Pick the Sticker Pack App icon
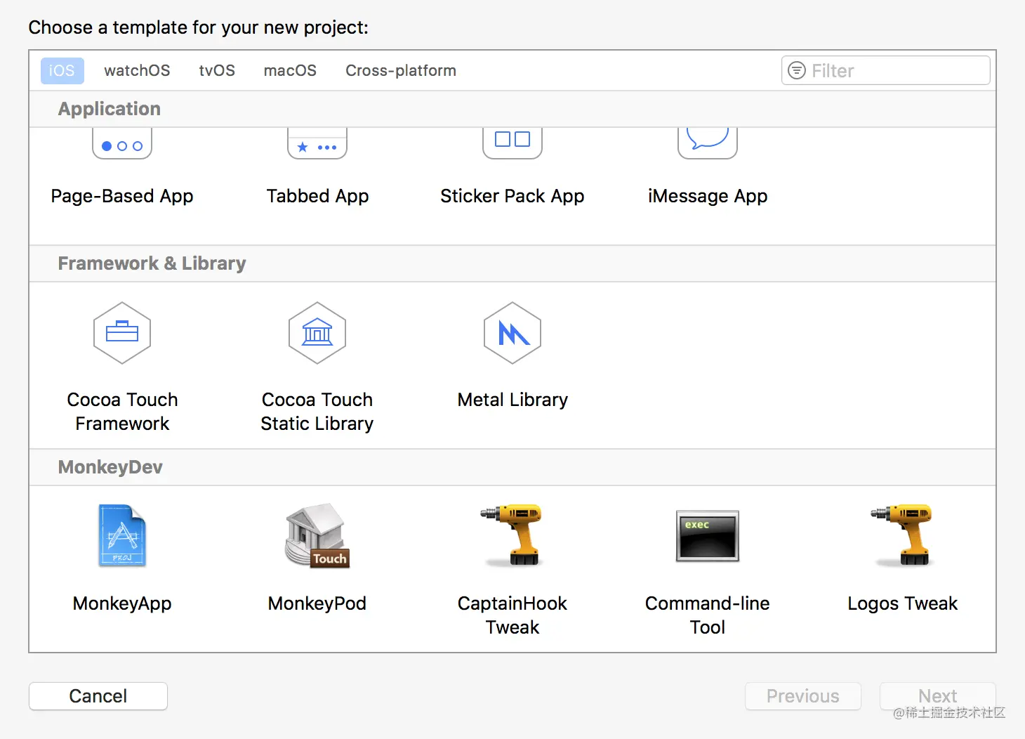Image resolution: width=1025 pixels, height=739 pixels. pos(512,143)
